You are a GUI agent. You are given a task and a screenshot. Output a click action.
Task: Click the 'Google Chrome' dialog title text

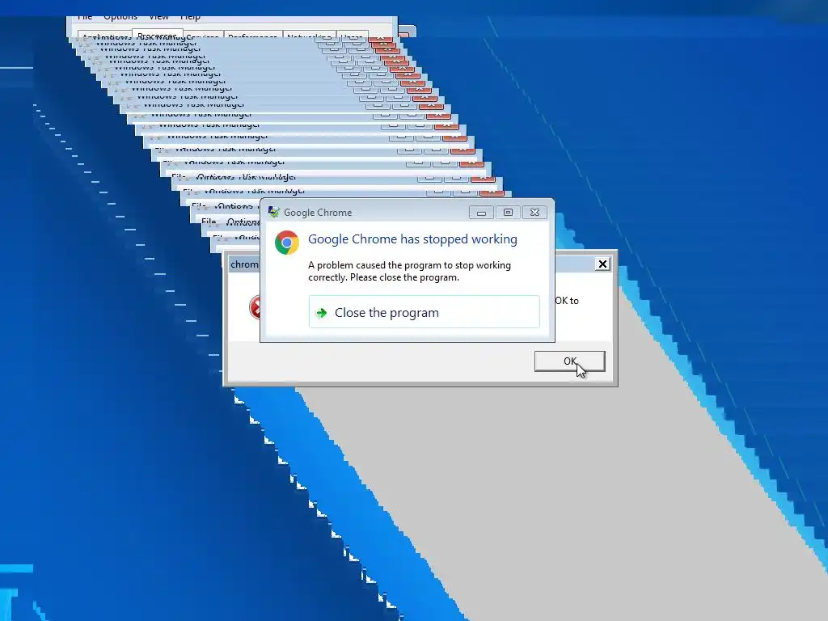click(317, 213)
